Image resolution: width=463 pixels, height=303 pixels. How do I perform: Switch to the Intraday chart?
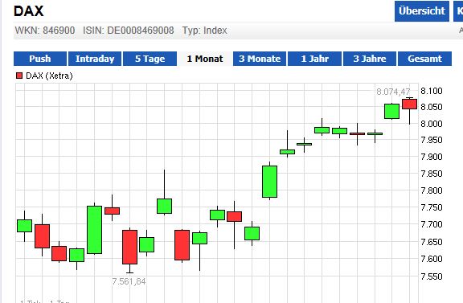95,59
